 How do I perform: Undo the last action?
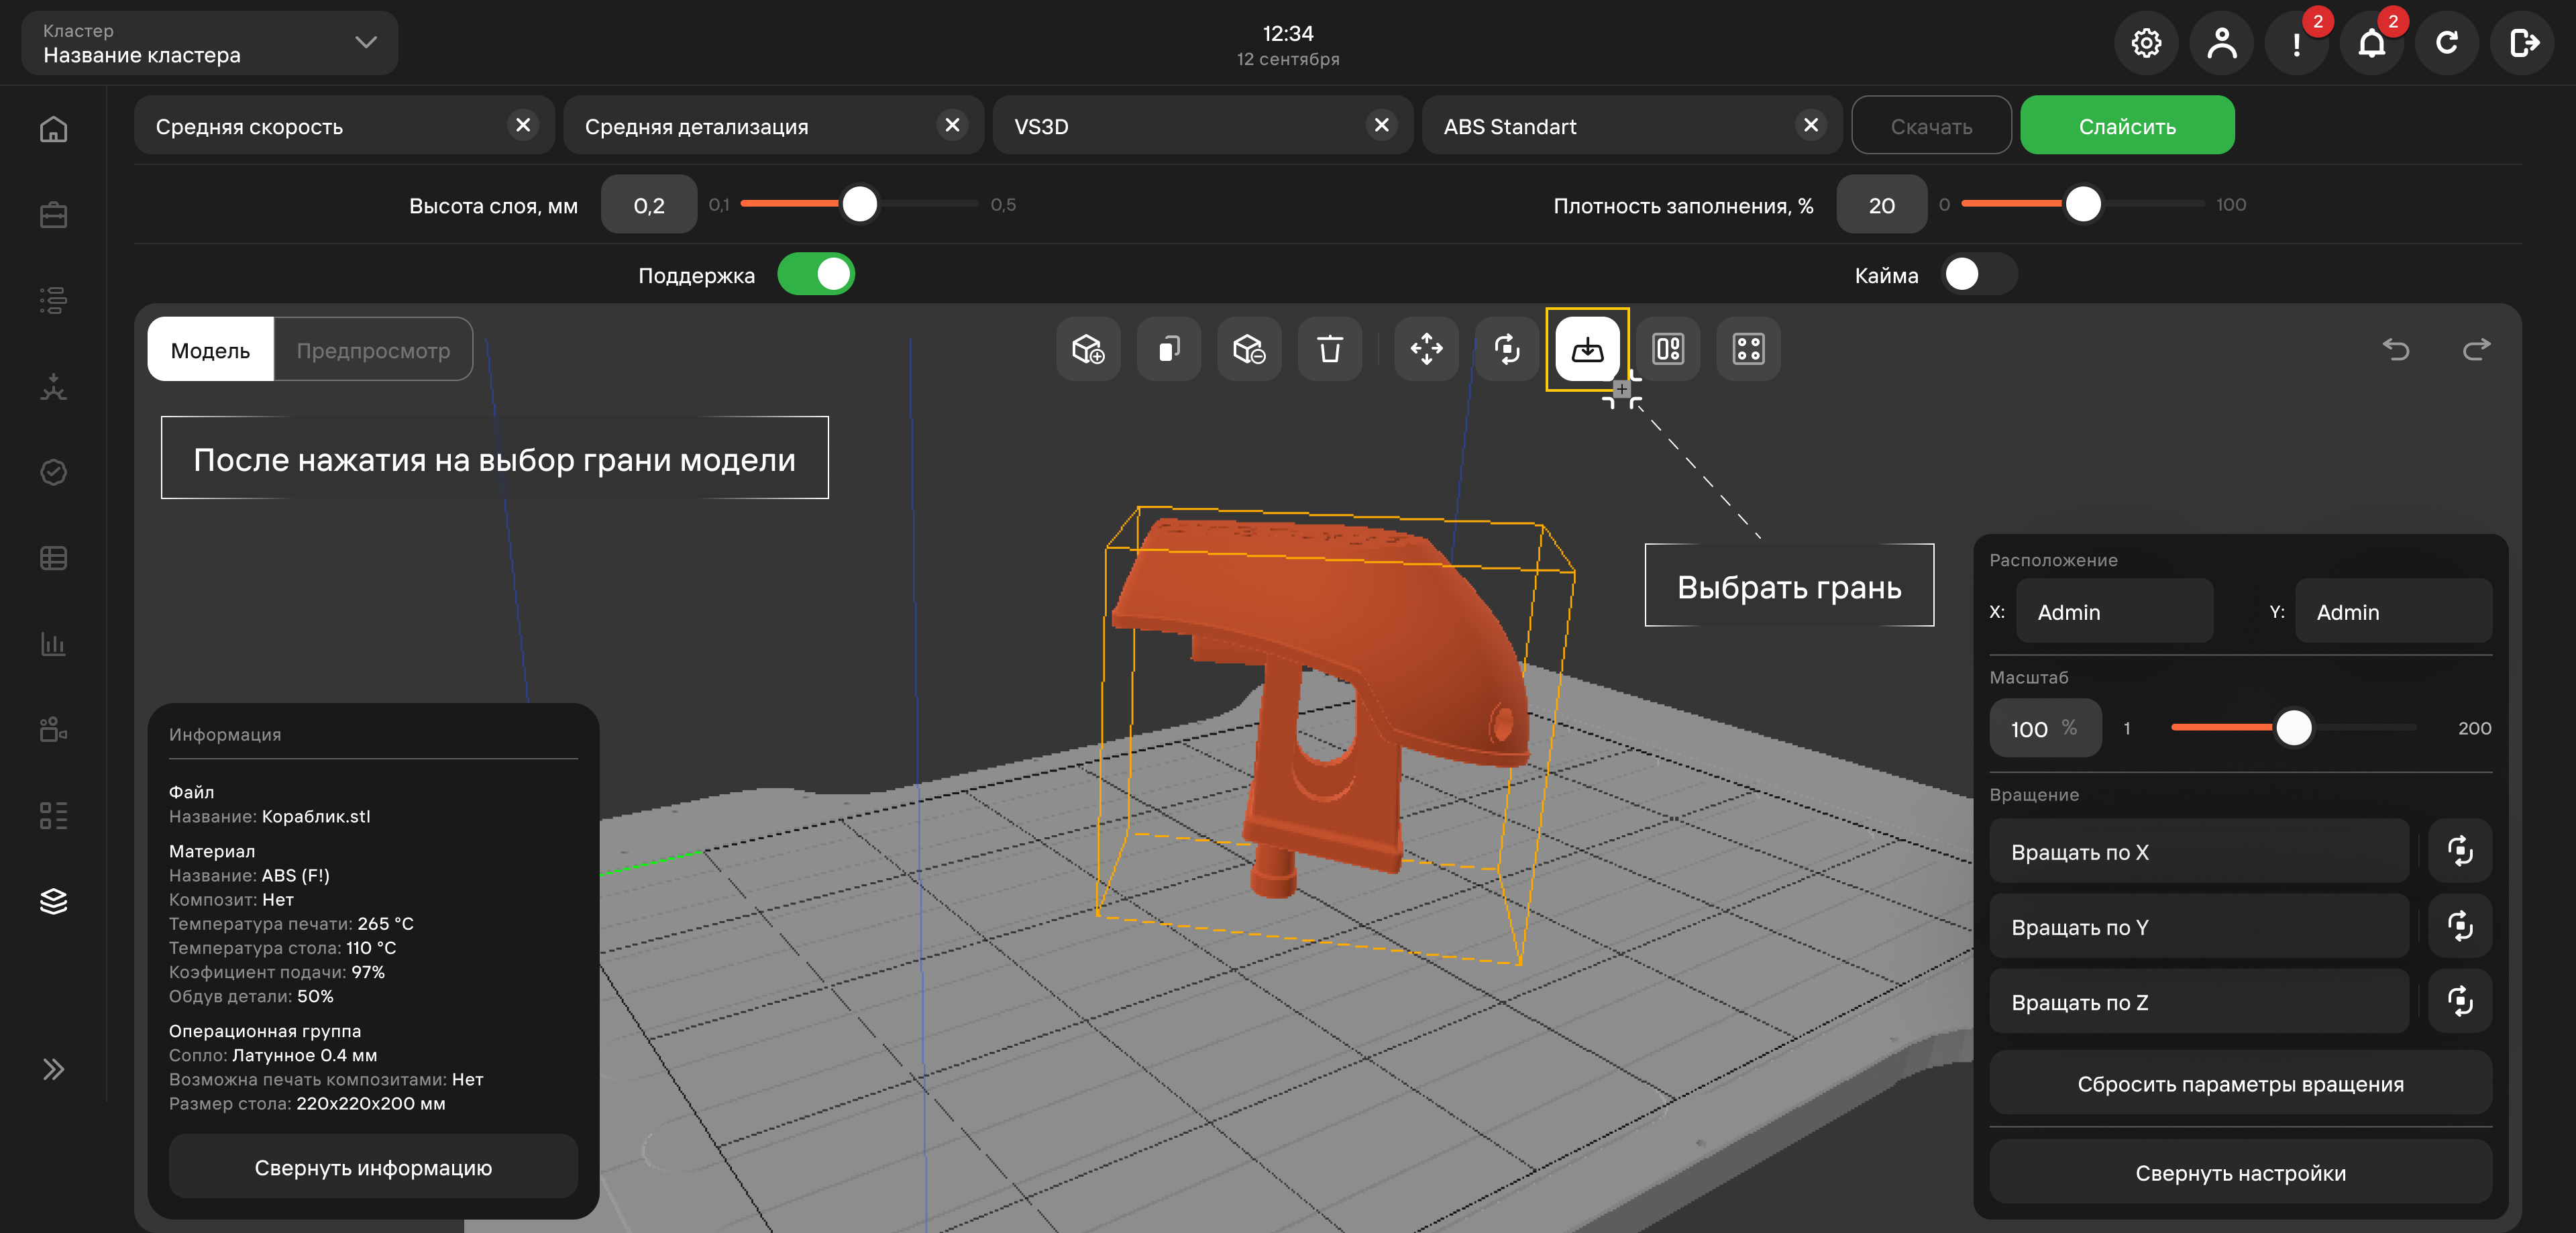[x=2396, y=349]
